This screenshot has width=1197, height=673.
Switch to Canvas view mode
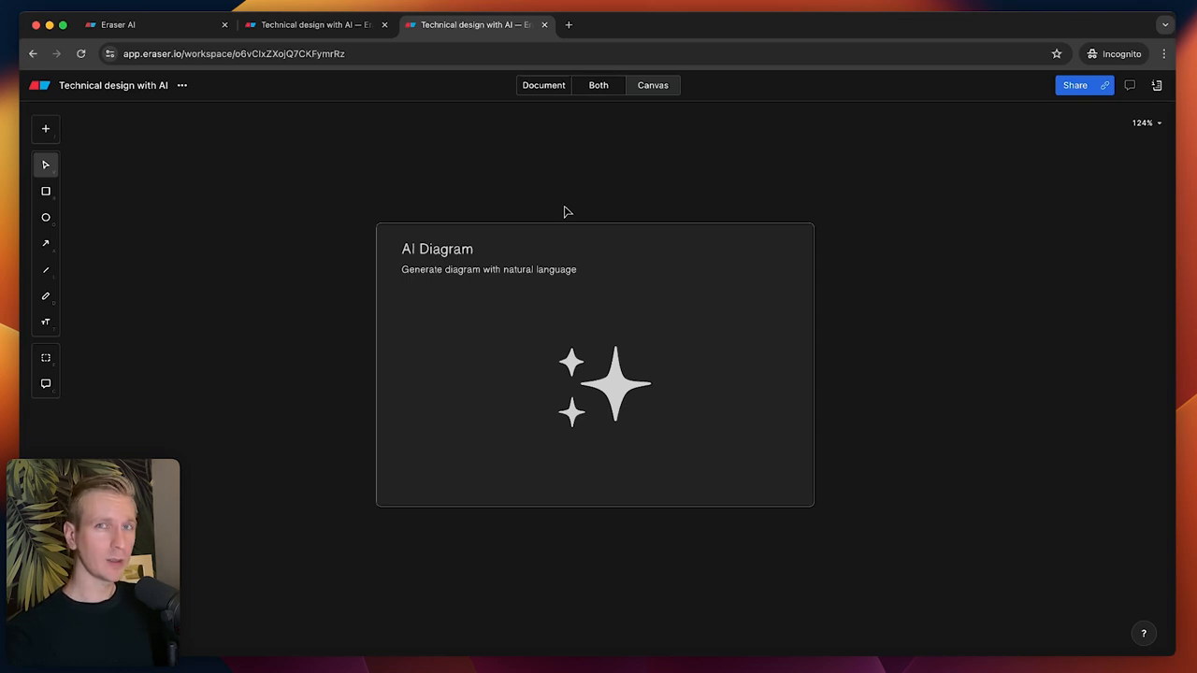click(653, 85)
